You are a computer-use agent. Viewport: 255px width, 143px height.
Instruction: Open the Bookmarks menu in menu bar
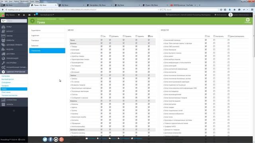pyautogui.click(x=24, y=1)
